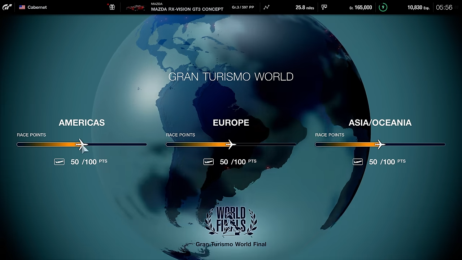This screenshot has height=260, width=462.
Task: Click the GT logo icon
Action: click(x=7, y=7)
